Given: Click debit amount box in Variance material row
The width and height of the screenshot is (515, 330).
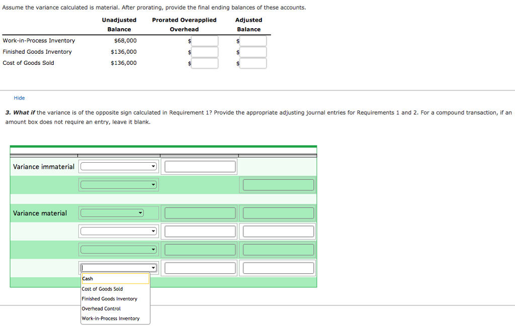Looking at the screenshot, I should click(200, 213).
